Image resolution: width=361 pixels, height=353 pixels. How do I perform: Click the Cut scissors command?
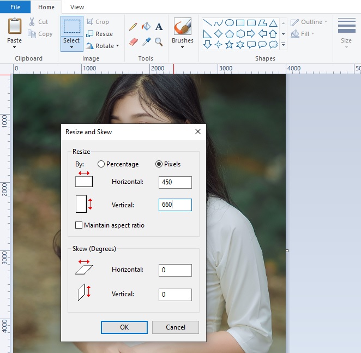38,22
